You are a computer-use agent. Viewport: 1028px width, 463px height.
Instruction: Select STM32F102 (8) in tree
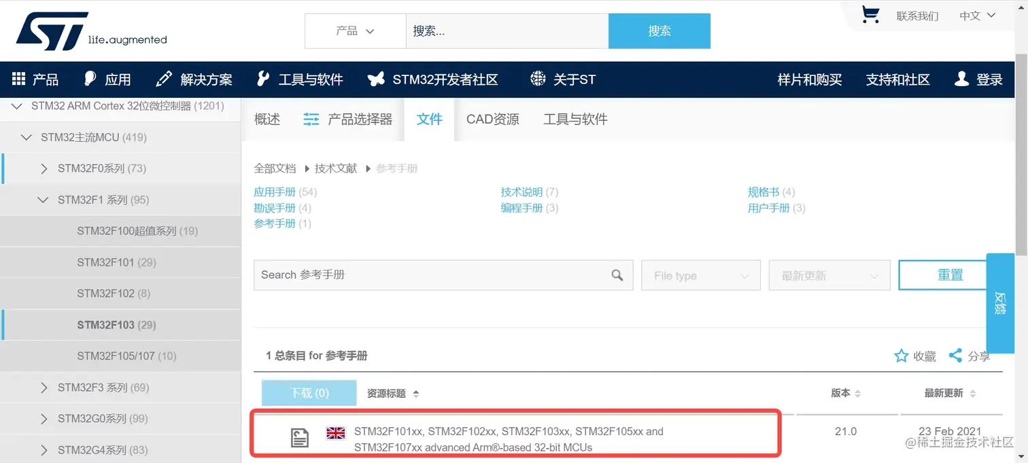(x=114, y=293)
